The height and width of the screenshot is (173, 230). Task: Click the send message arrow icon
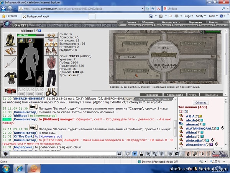[119, 154]
